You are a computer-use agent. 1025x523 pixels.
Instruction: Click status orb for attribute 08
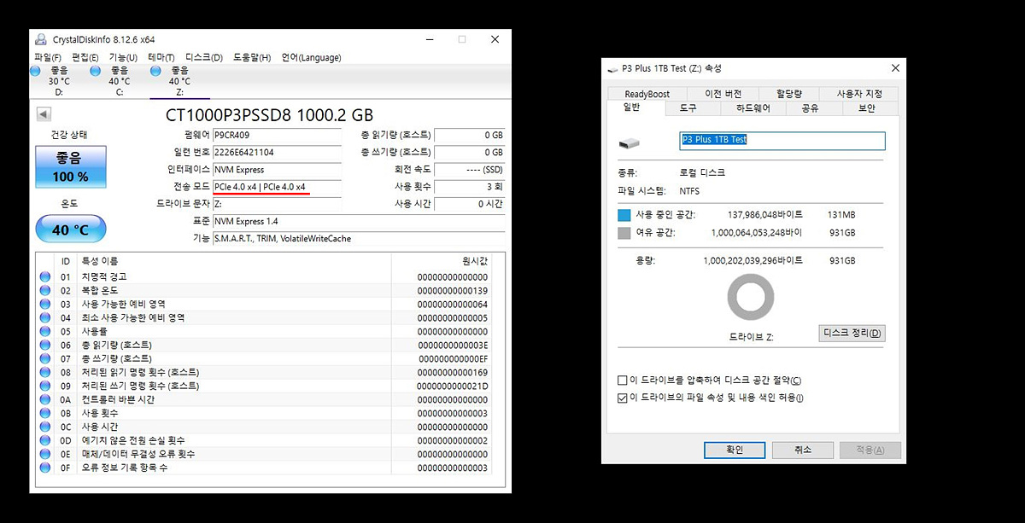click(x=45, y=373)
